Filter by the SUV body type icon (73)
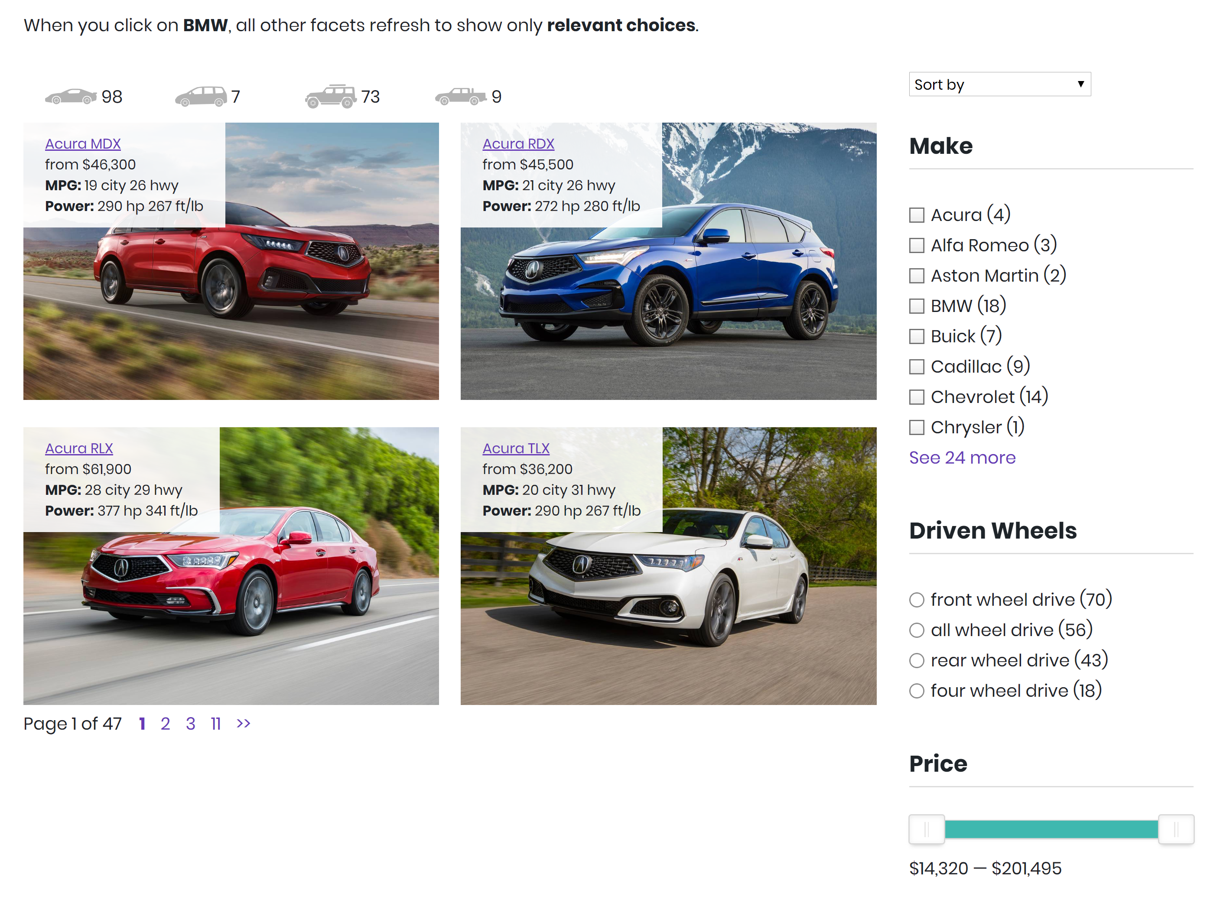 (x=331, y=97)
